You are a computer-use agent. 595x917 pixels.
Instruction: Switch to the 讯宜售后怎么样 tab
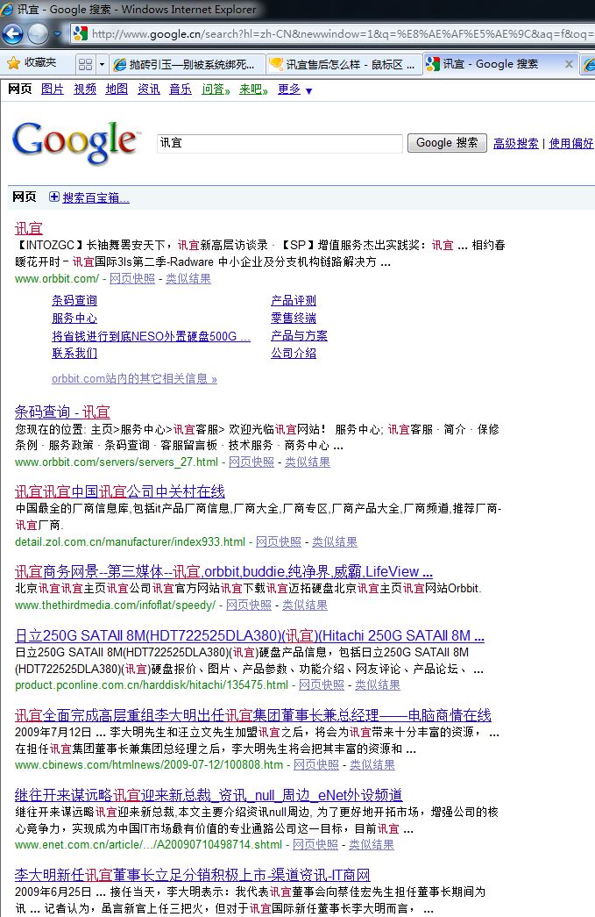344,64
